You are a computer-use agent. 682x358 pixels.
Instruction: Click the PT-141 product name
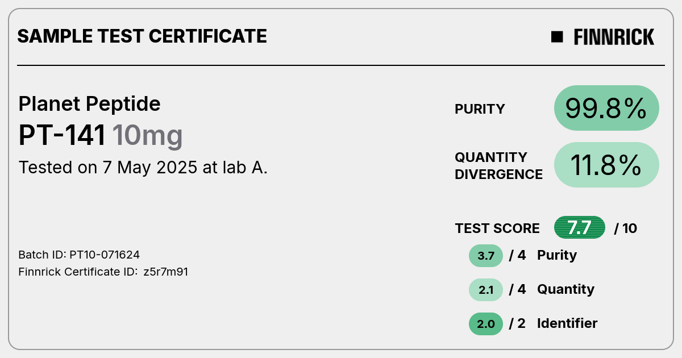[62, 136]
